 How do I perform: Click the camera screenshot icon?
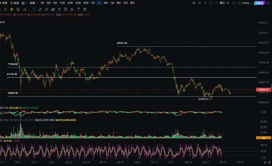[x=200, y=3]
